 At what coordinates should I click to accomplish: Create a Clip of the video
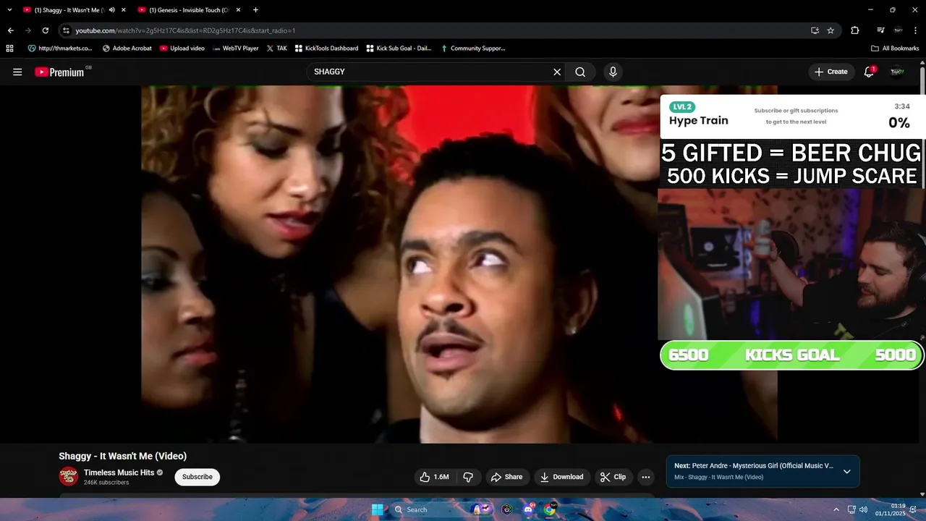click(613, 477)
